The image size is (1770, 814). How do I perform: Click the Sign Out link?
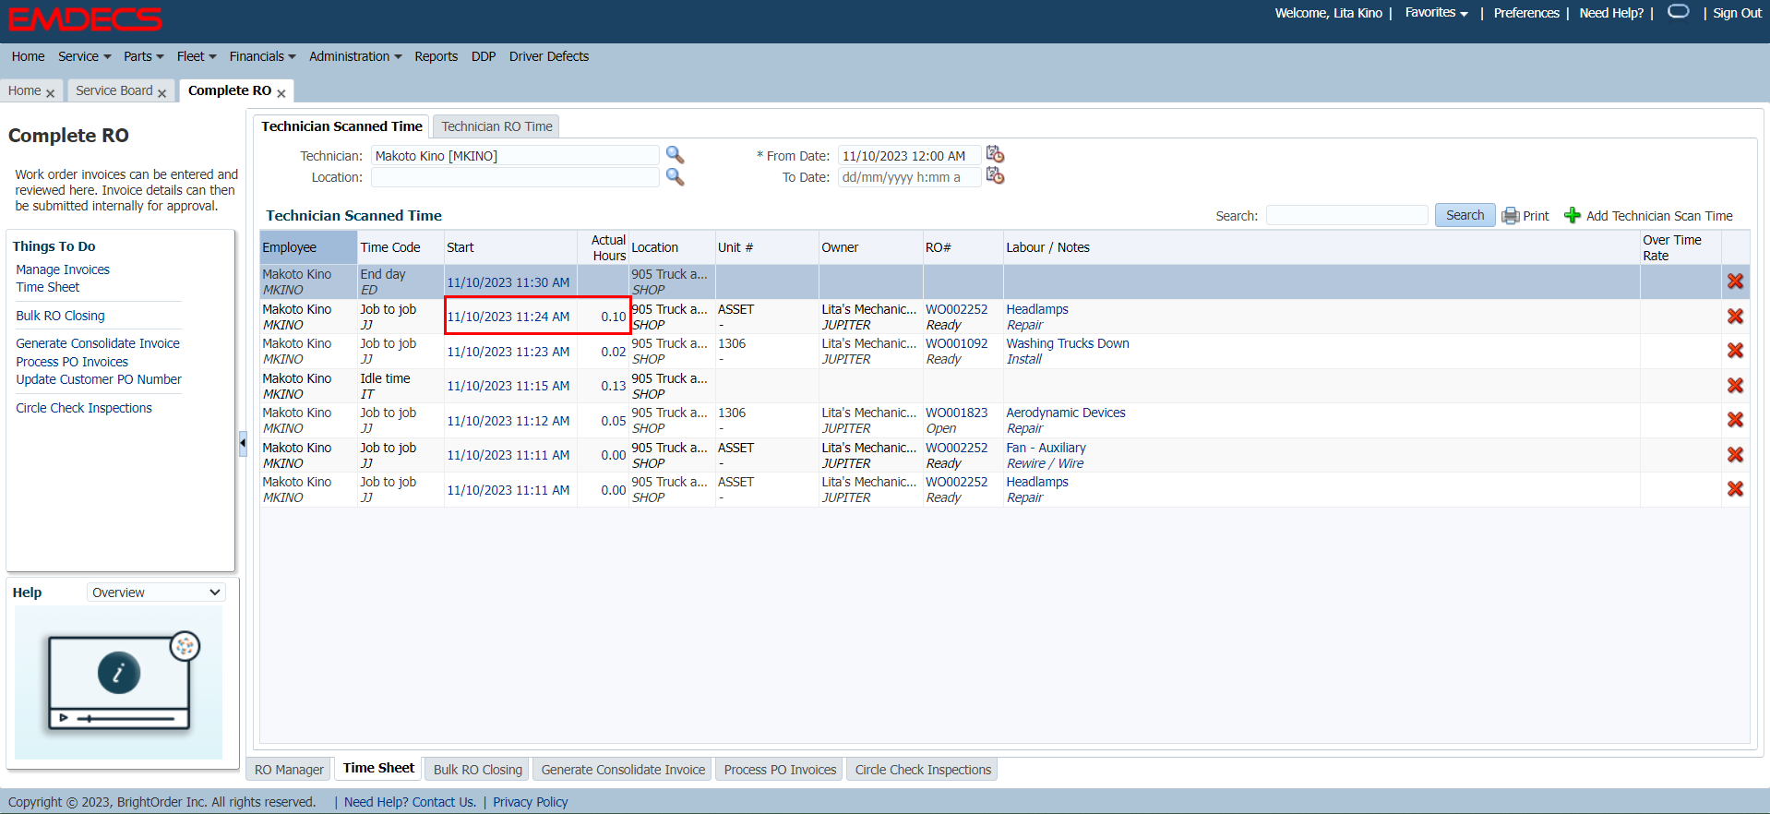(1737, 13)
